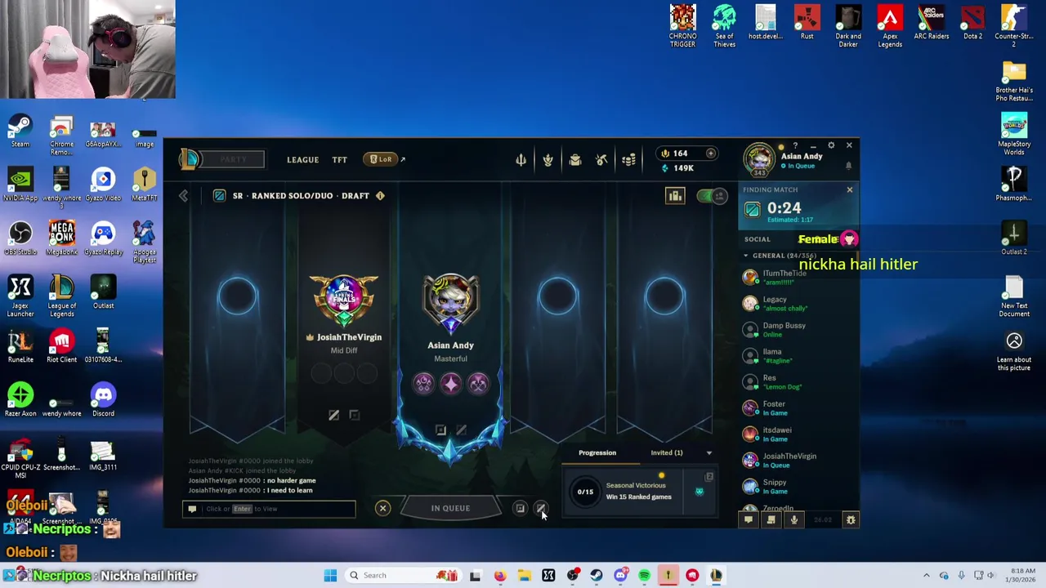
Task: Go back with the double-chevron arrow
Action: tap(183, 196)
